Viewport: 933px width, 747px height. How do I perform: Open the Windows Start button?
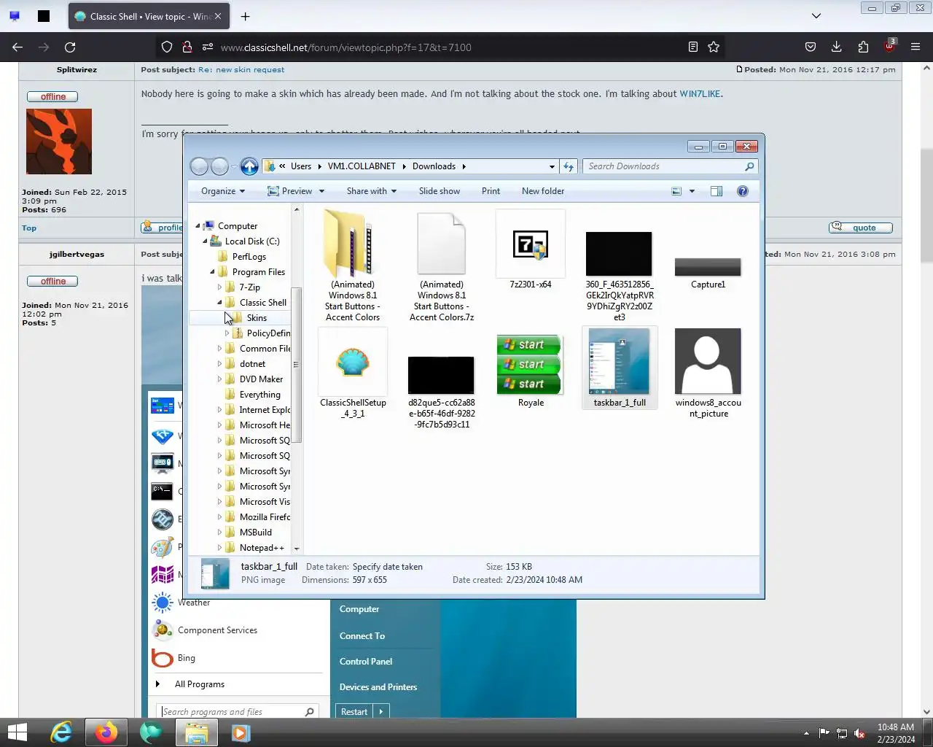pos(17,732)
